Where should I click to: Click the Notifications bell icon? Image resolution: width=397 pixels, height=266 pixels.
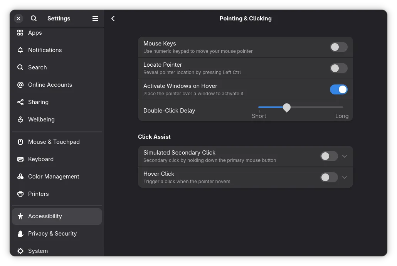coord(20,50)
